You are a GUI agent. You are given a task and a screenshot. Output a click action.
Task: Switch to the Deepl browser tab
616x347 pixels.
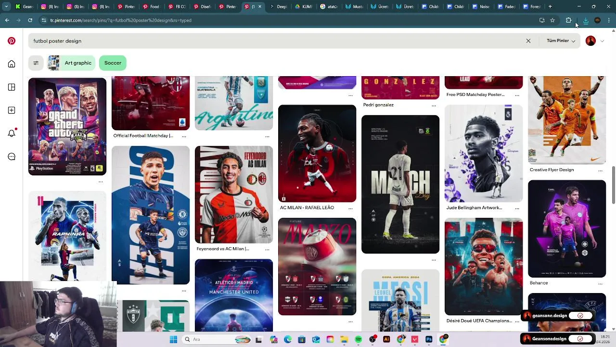[x=279, y=7]
